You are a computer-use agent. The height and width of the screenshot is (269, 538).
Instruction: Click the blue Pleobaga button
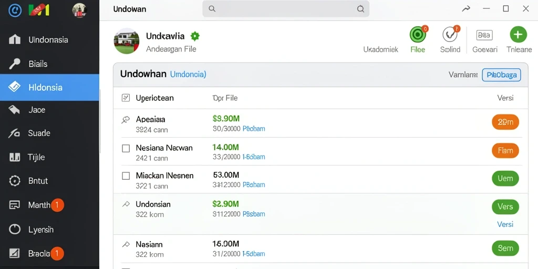coord(501,75)
